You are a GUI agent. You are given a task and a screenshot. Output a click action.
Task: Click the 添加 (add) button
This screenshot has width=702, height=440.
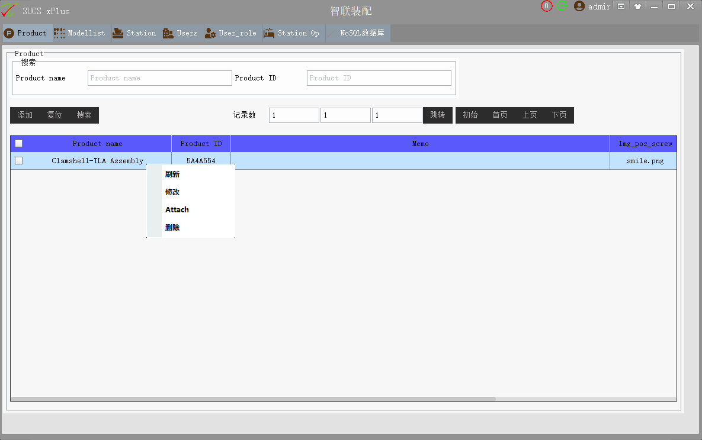(x=25, y=115)
